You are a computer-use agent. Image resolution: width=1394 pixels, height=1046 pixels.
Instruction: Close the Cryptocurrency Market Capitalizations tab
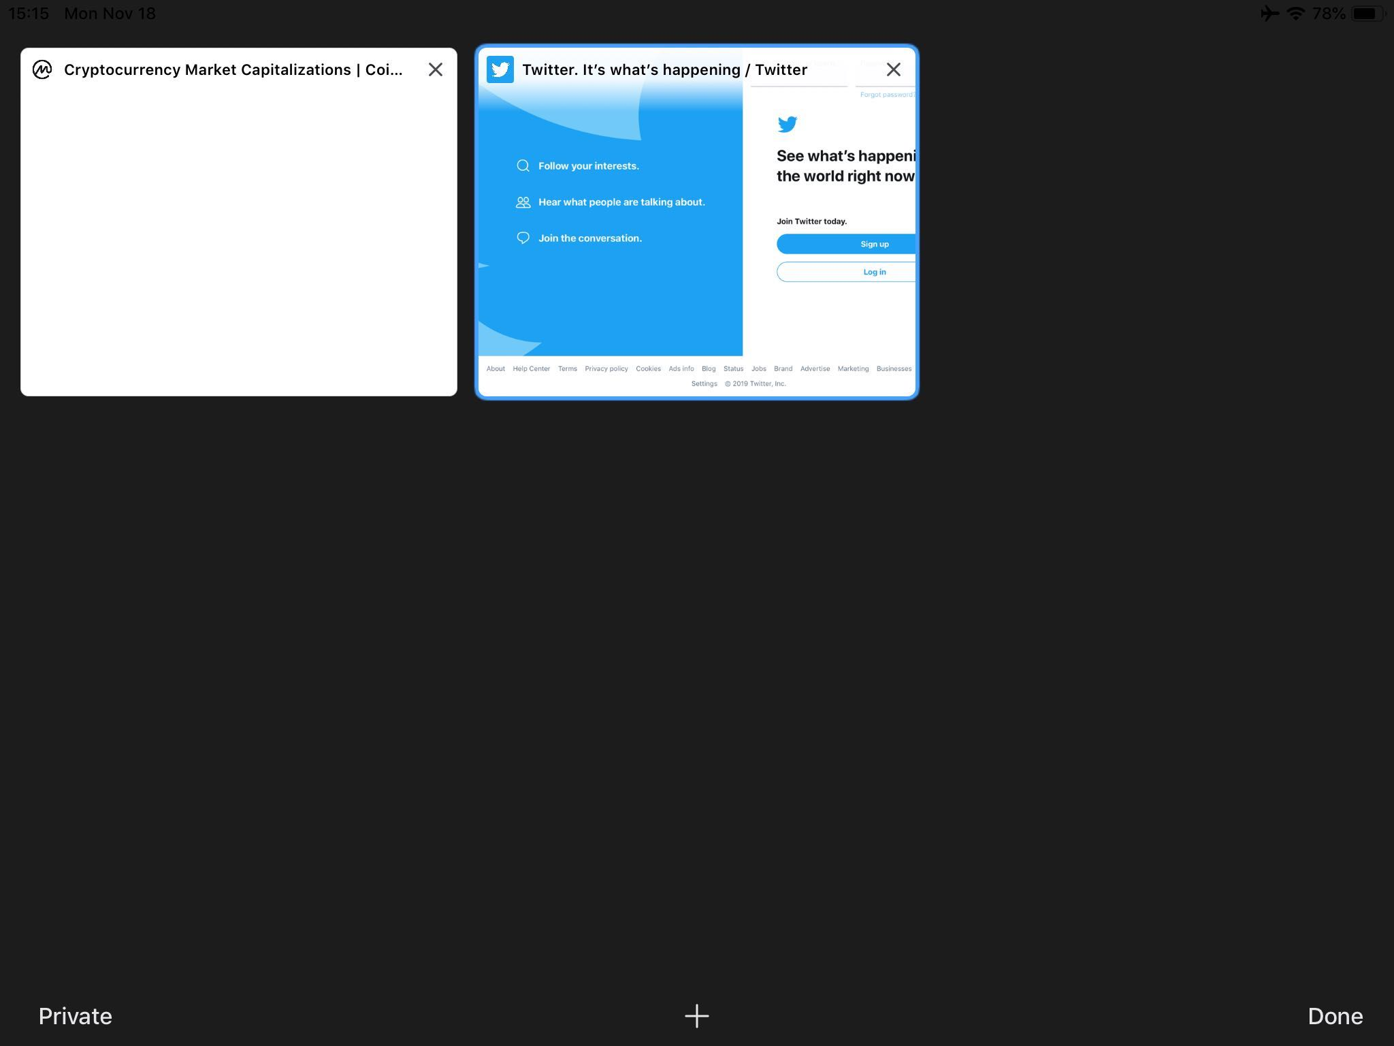tap(435, 69)
